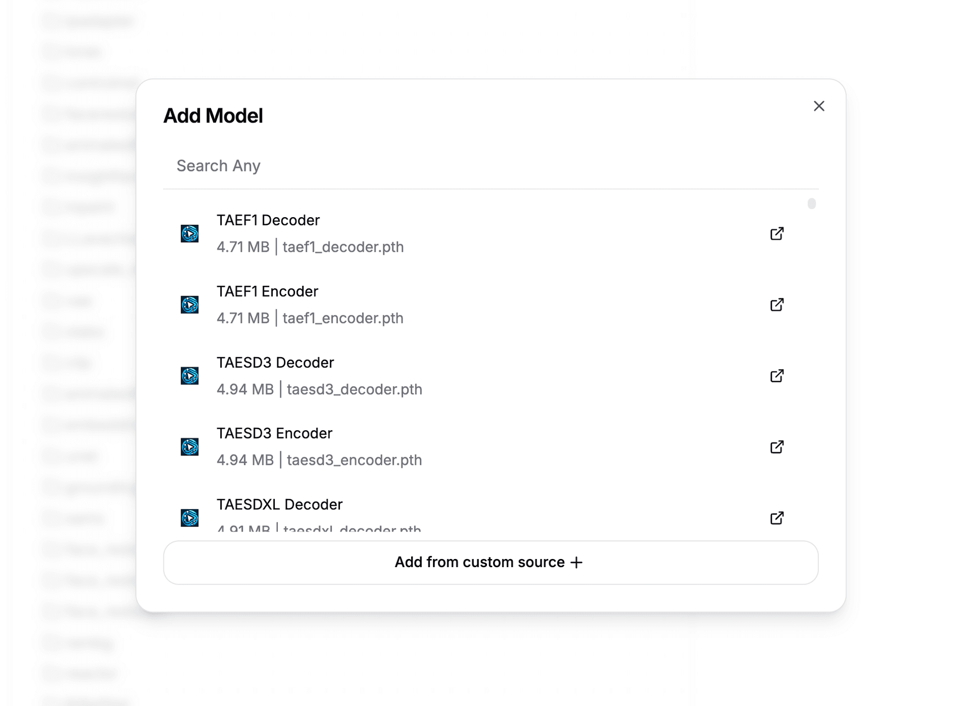Click the TAESD3 Decoder model thumbnail icon
Viewport: 977px width, 706px height.
pos(189,376)
